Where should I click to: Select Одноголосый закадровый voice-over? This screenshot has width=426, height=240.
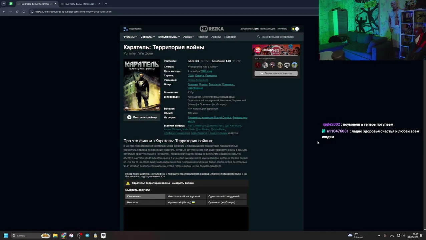click(227, 196)
